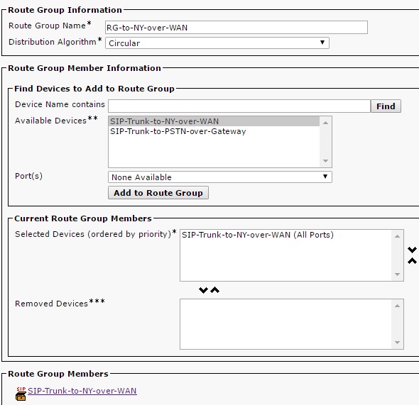Click Selected Devices scrollbar down arrow

(398, 274)
